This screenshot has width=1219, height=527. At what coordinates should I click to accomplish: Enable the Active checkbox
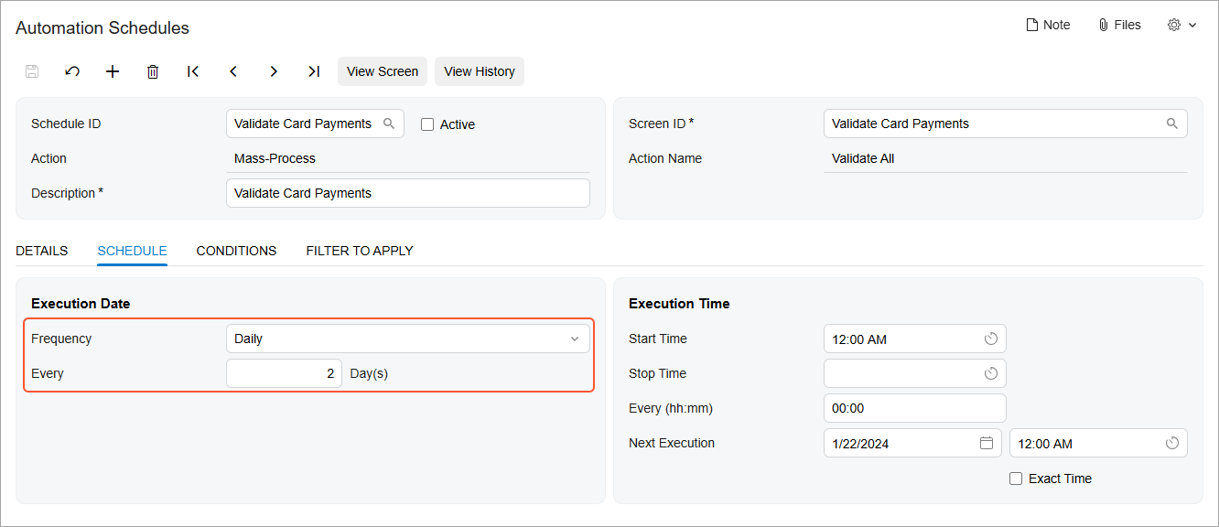426,124
